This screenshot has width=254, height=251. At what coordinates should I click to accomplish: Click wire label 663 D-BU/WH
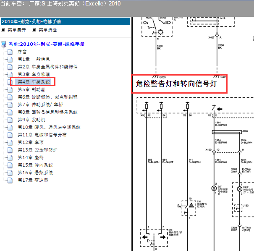[153, 161]
